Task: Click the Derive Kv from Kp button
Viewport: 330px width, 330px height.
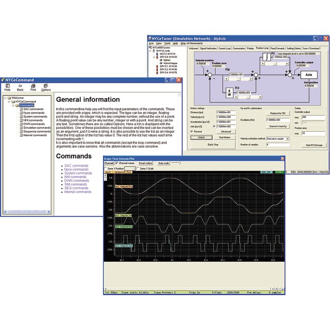Action: (x=278, y=126)
